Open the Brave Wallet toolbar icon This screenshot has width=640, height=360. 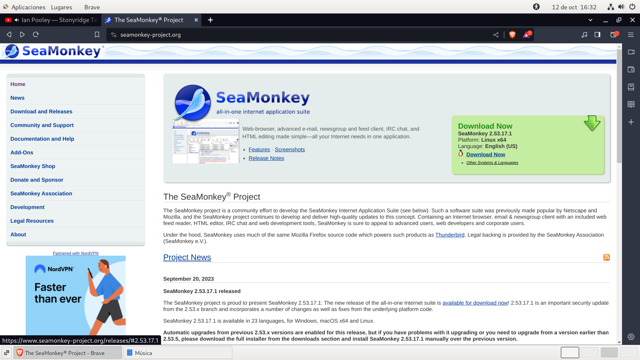point(614,35)
